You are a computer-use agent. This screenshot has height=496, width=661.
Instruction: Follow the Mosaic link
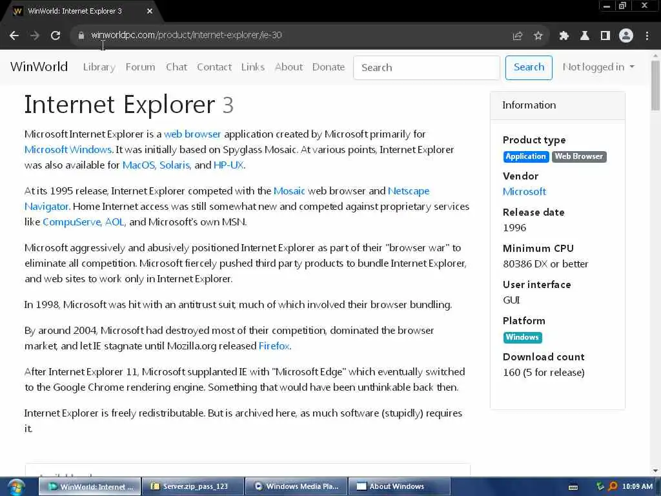point(289,191)
